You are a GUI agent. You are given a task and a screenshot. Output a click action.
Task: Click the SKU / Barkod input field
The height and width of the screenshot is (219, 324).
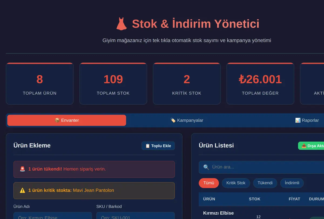click(136, 215)
